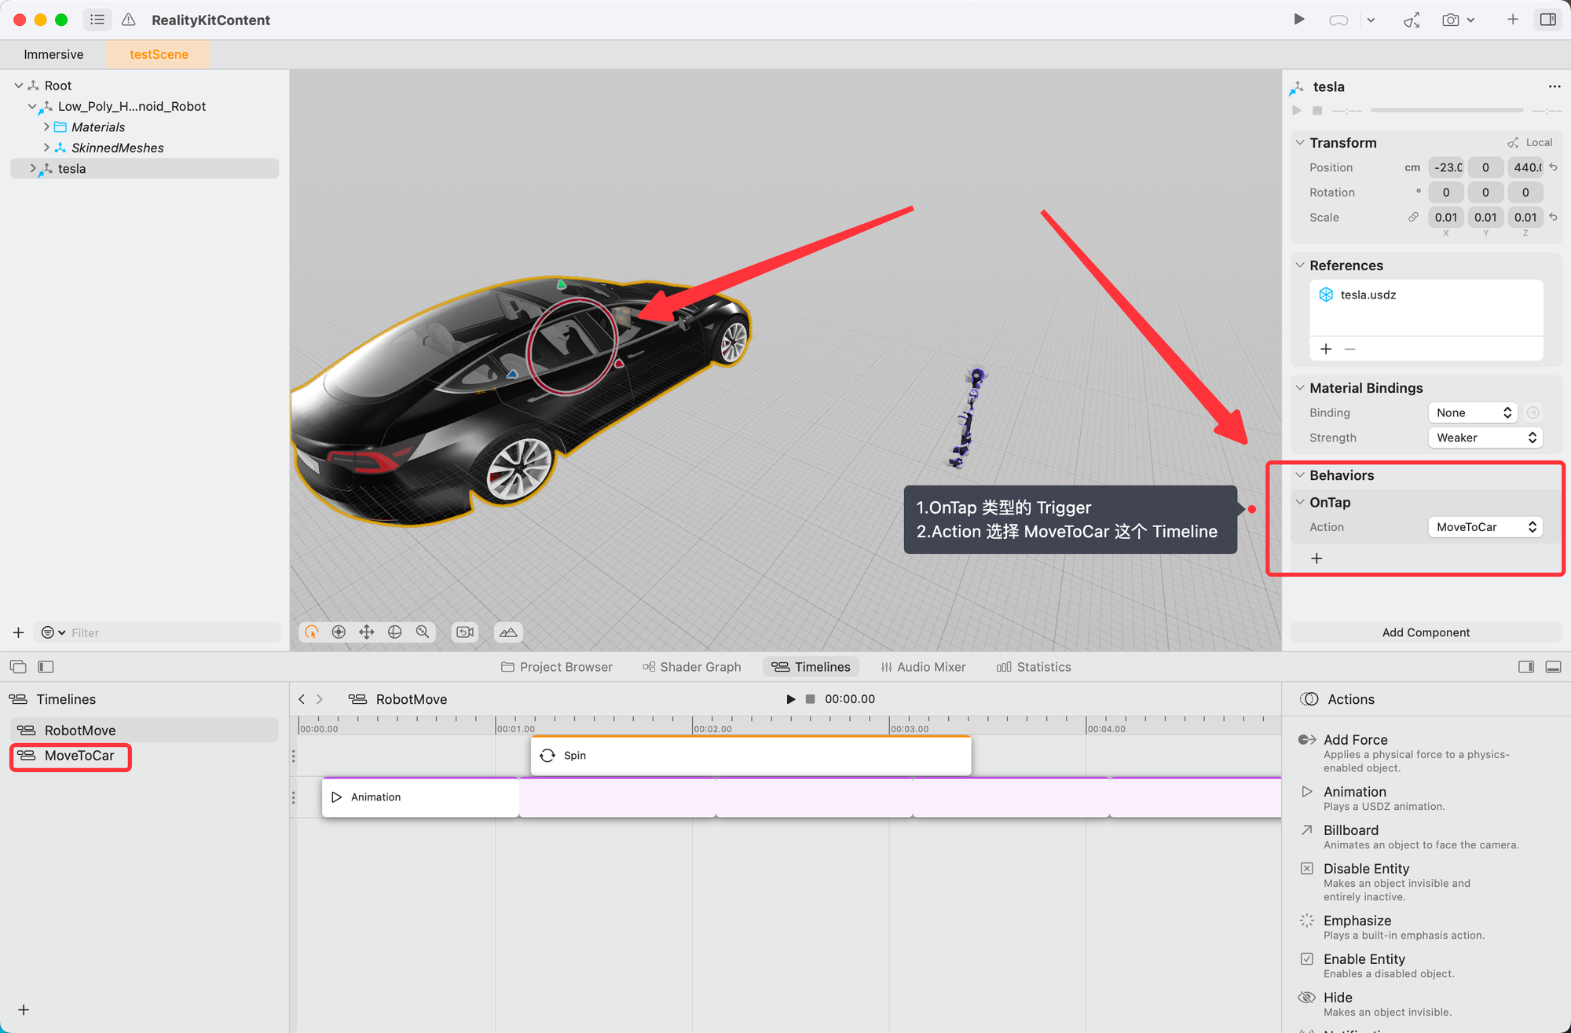Toggle the Local coordinate space button
This screenshot has height=1033, width=1571.
click(1529, 142)
